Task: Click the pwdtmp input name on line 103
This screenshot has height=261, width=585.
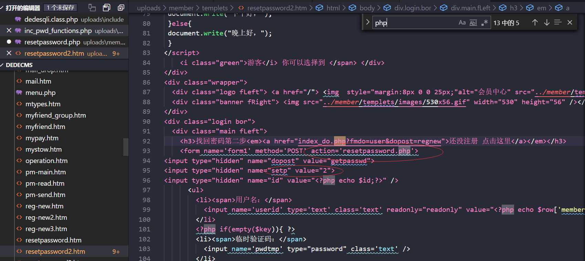Action: coord(267,249)
